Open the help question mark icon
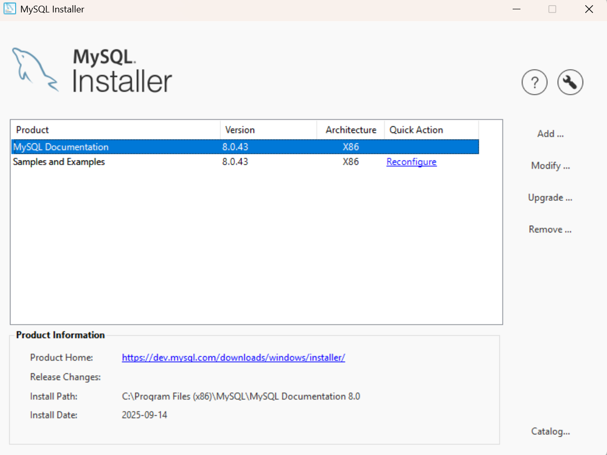This screenshot has width=607, height=455. [x=534, y=82]
